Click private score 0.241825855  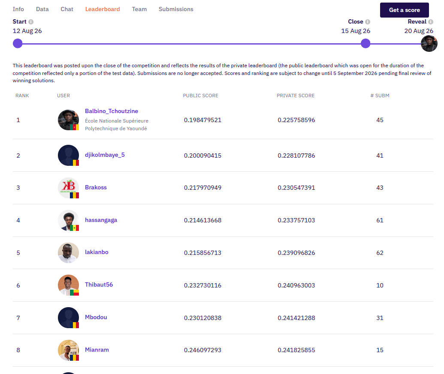coord(296,350)
